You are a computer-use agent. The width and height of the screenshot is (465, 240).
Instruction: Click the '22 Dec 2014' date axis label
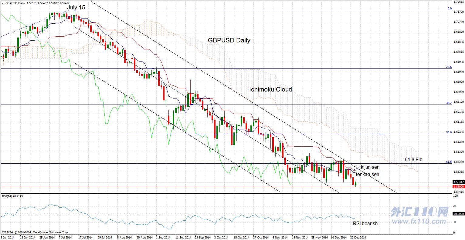[358, 238]
